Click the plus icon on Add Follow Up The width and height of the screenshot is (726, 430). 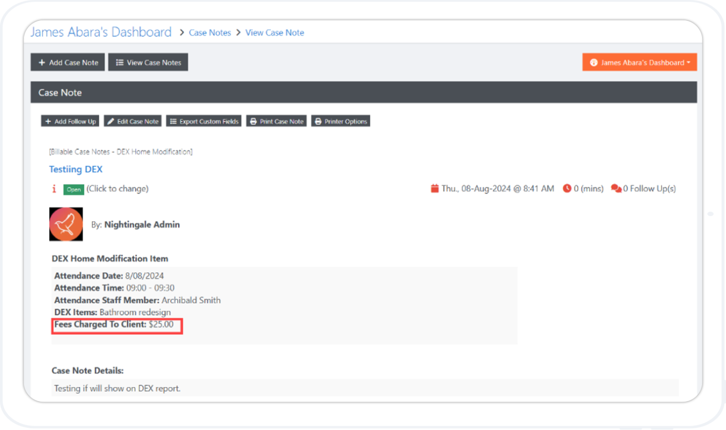pos(49,121)
